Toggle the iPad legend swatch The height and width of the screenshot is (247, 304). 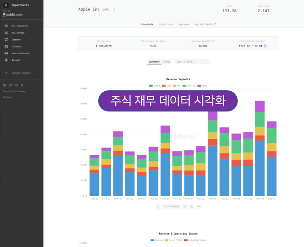[x=164, y=86]
